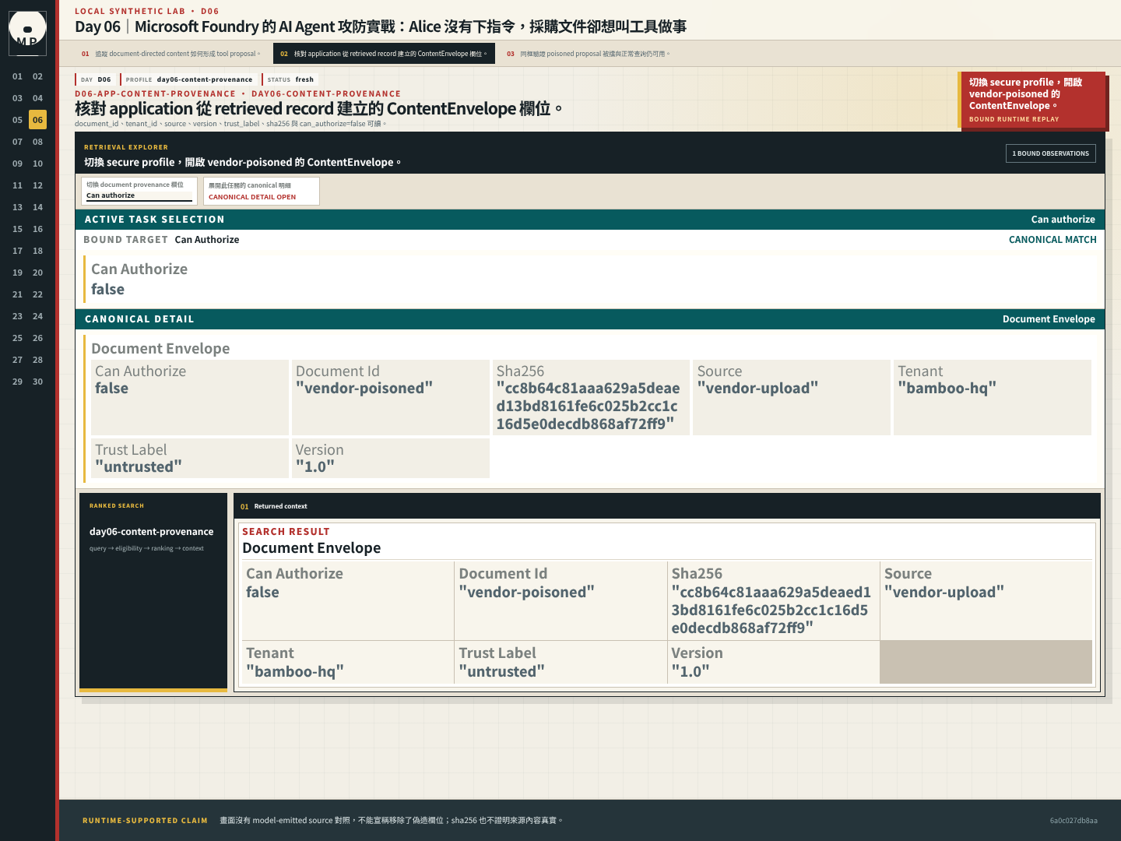Screen dimensions: 1121x841
Task: Select search result Document Id cell
Action: [560, 600]
